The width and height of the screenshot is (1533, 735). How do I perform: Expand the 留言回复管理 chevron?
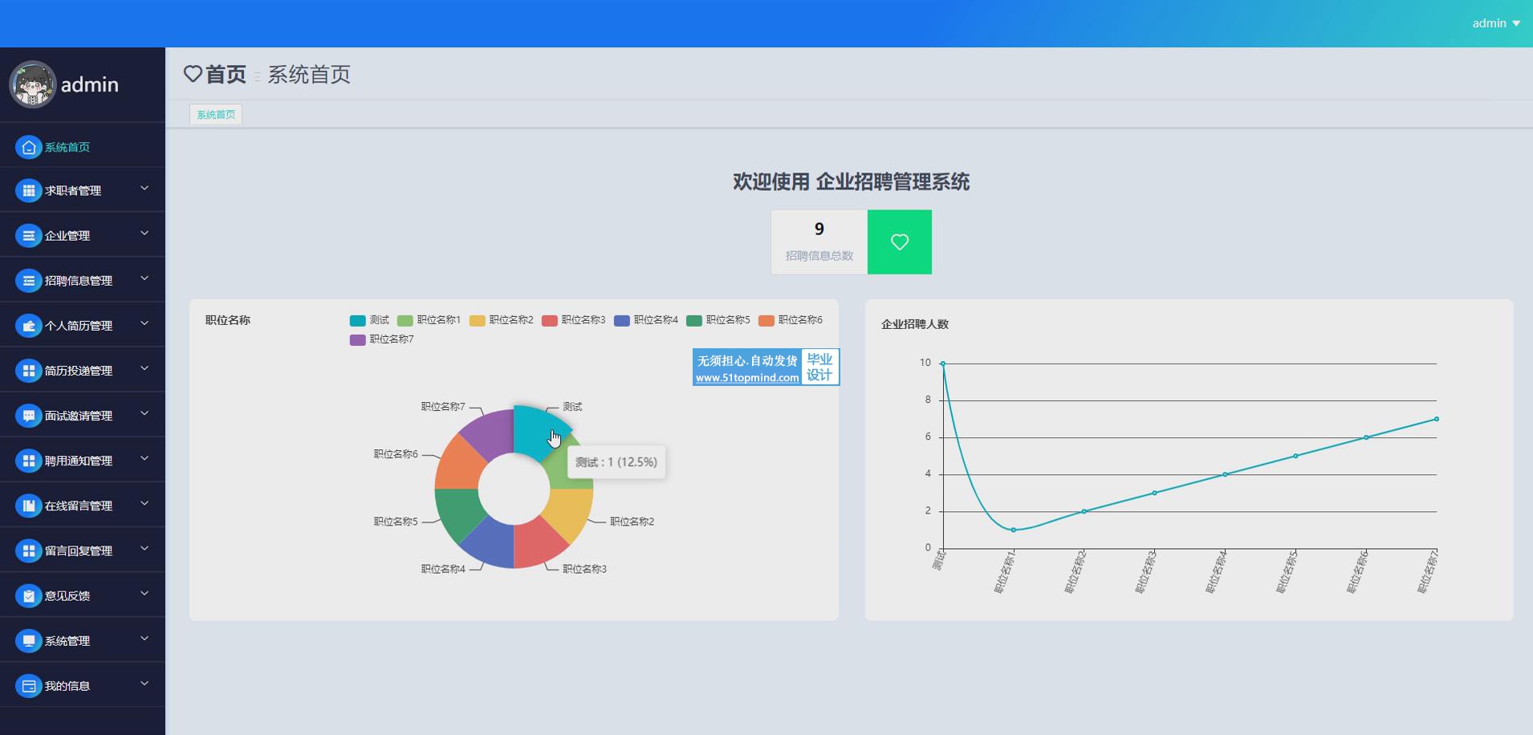(x=144, y=548)
